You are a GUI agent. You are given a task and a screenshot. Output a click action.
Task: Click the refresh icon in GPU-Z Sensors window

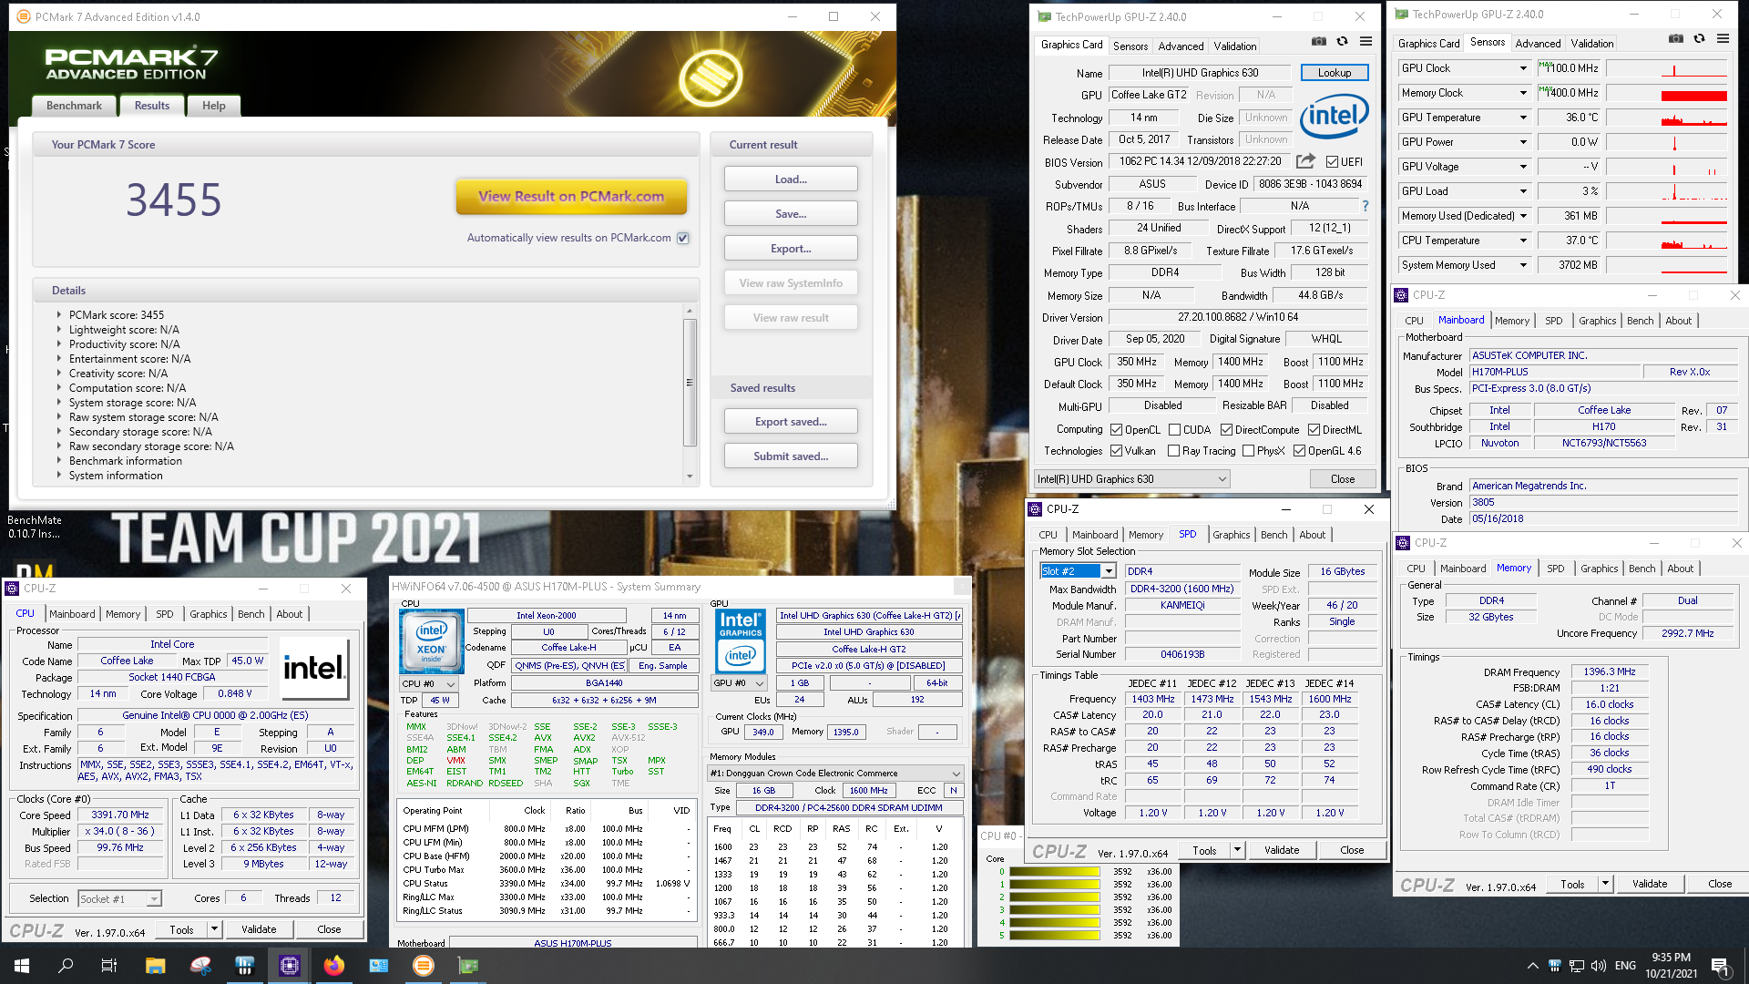(1699, 38)
